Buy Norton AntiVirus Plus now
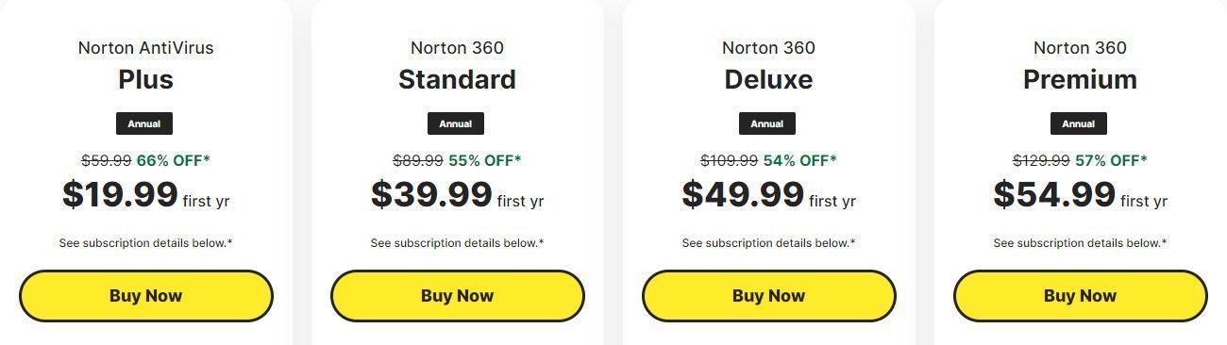1227x345 pixels. 145,296
